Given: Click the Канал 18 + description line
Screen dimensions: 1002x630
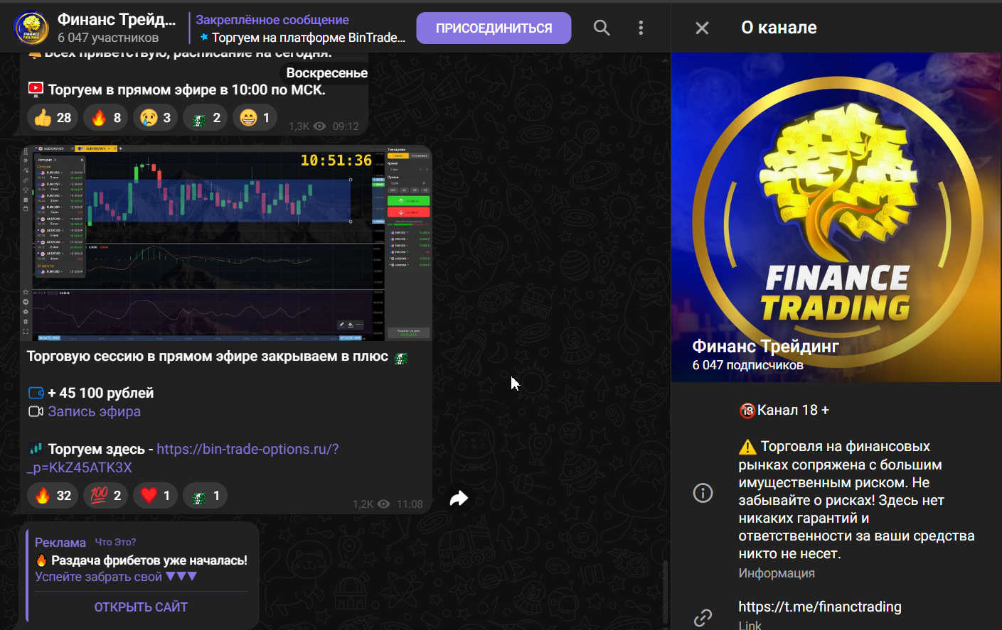Looking at the screenshot, I should [793, 411].
